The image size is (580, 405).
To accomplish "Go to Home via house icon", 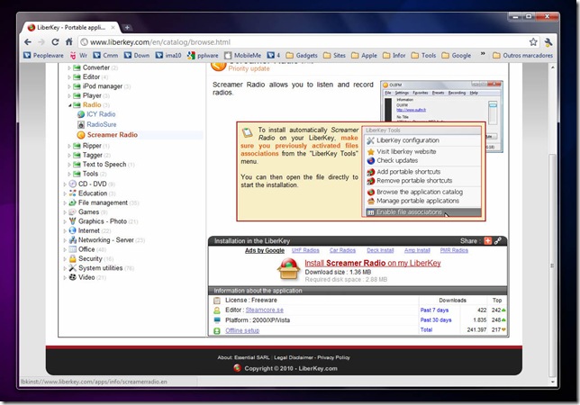I will (x=68, y=41).
